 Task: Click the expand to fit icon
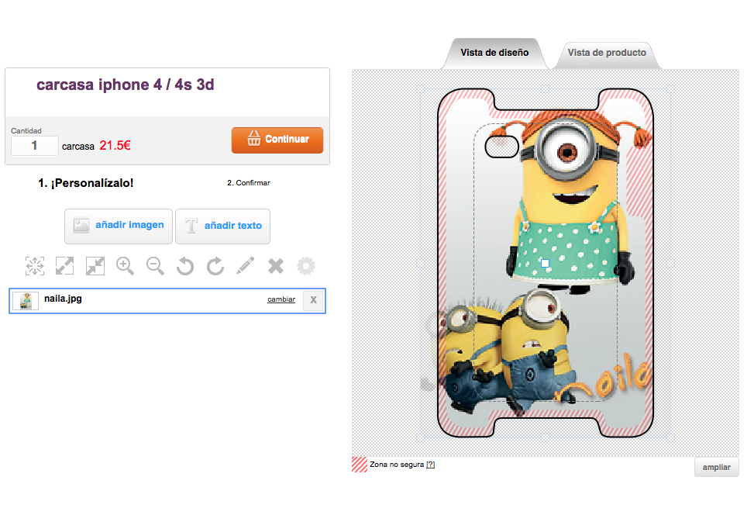tap(64, 266)
